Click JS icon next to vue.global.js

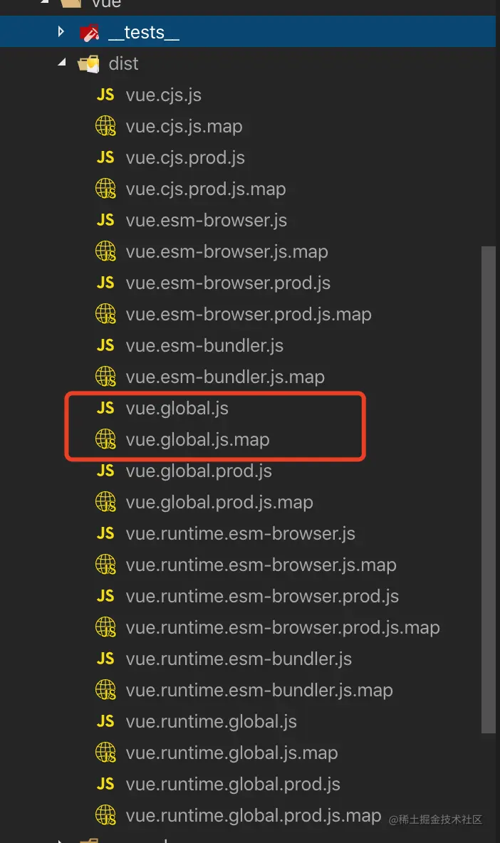pos(105,408)
